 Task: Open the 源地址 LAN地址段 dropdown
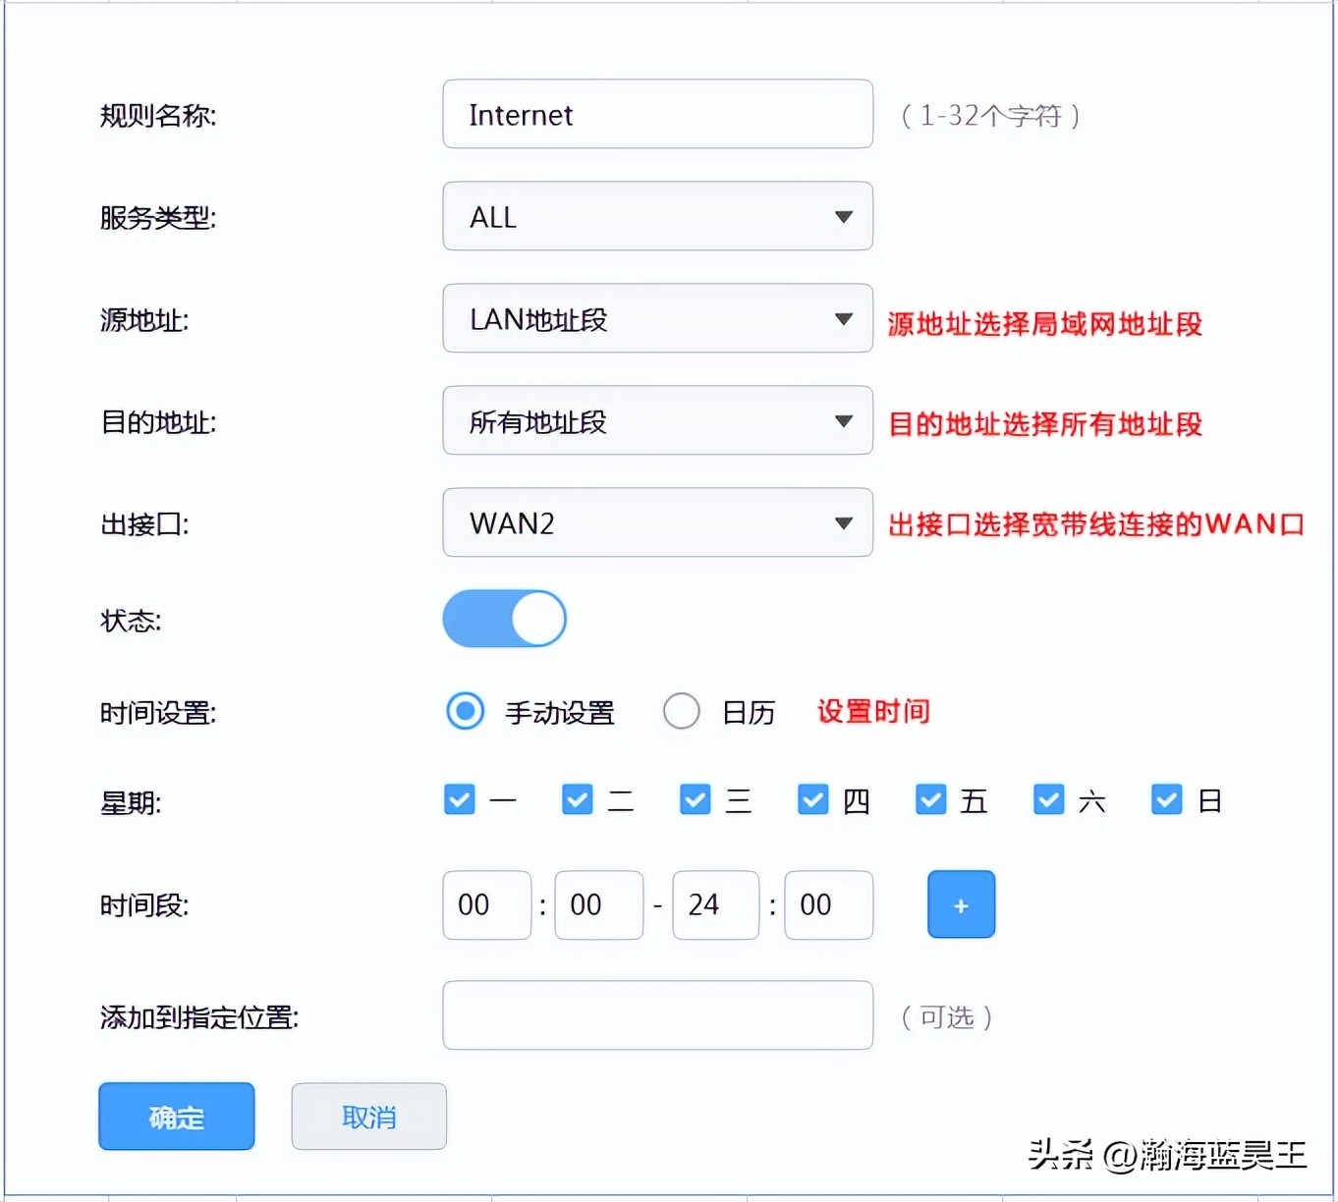point(656,318)
